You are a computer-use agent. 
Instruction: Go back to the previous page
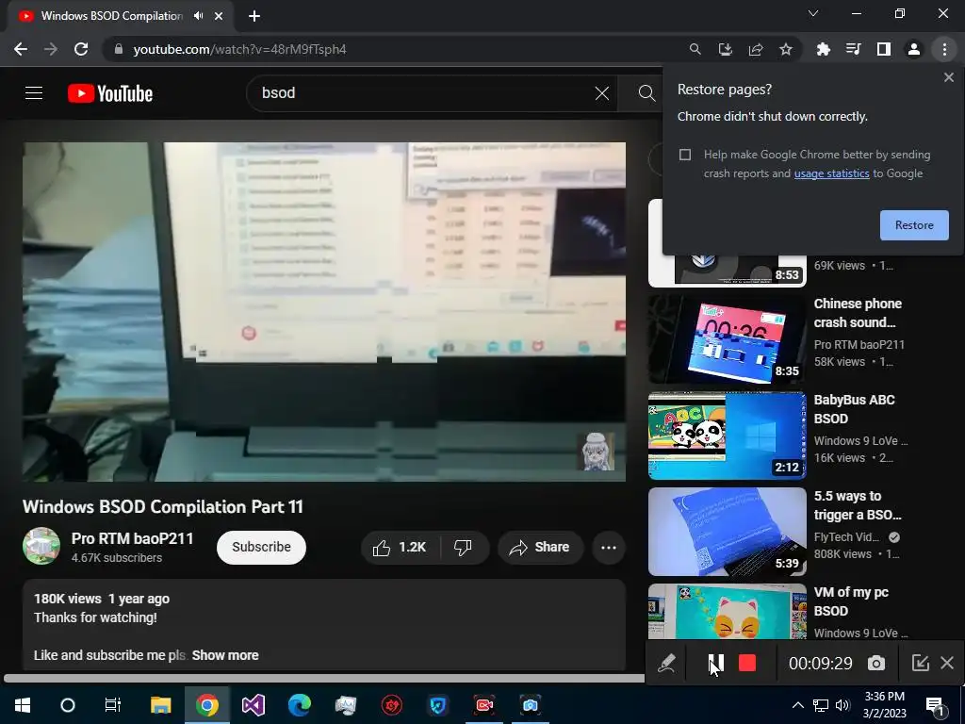tap(21, 49)
